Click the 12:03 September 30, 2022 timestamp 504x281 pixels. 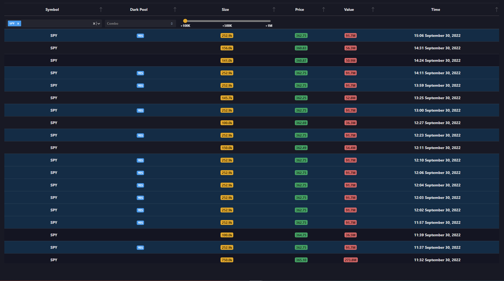point(437,198)
